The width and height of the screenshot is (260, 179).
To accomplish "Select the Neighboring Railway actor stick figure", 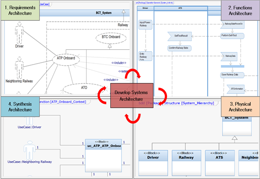I will (x=19, y=68).
